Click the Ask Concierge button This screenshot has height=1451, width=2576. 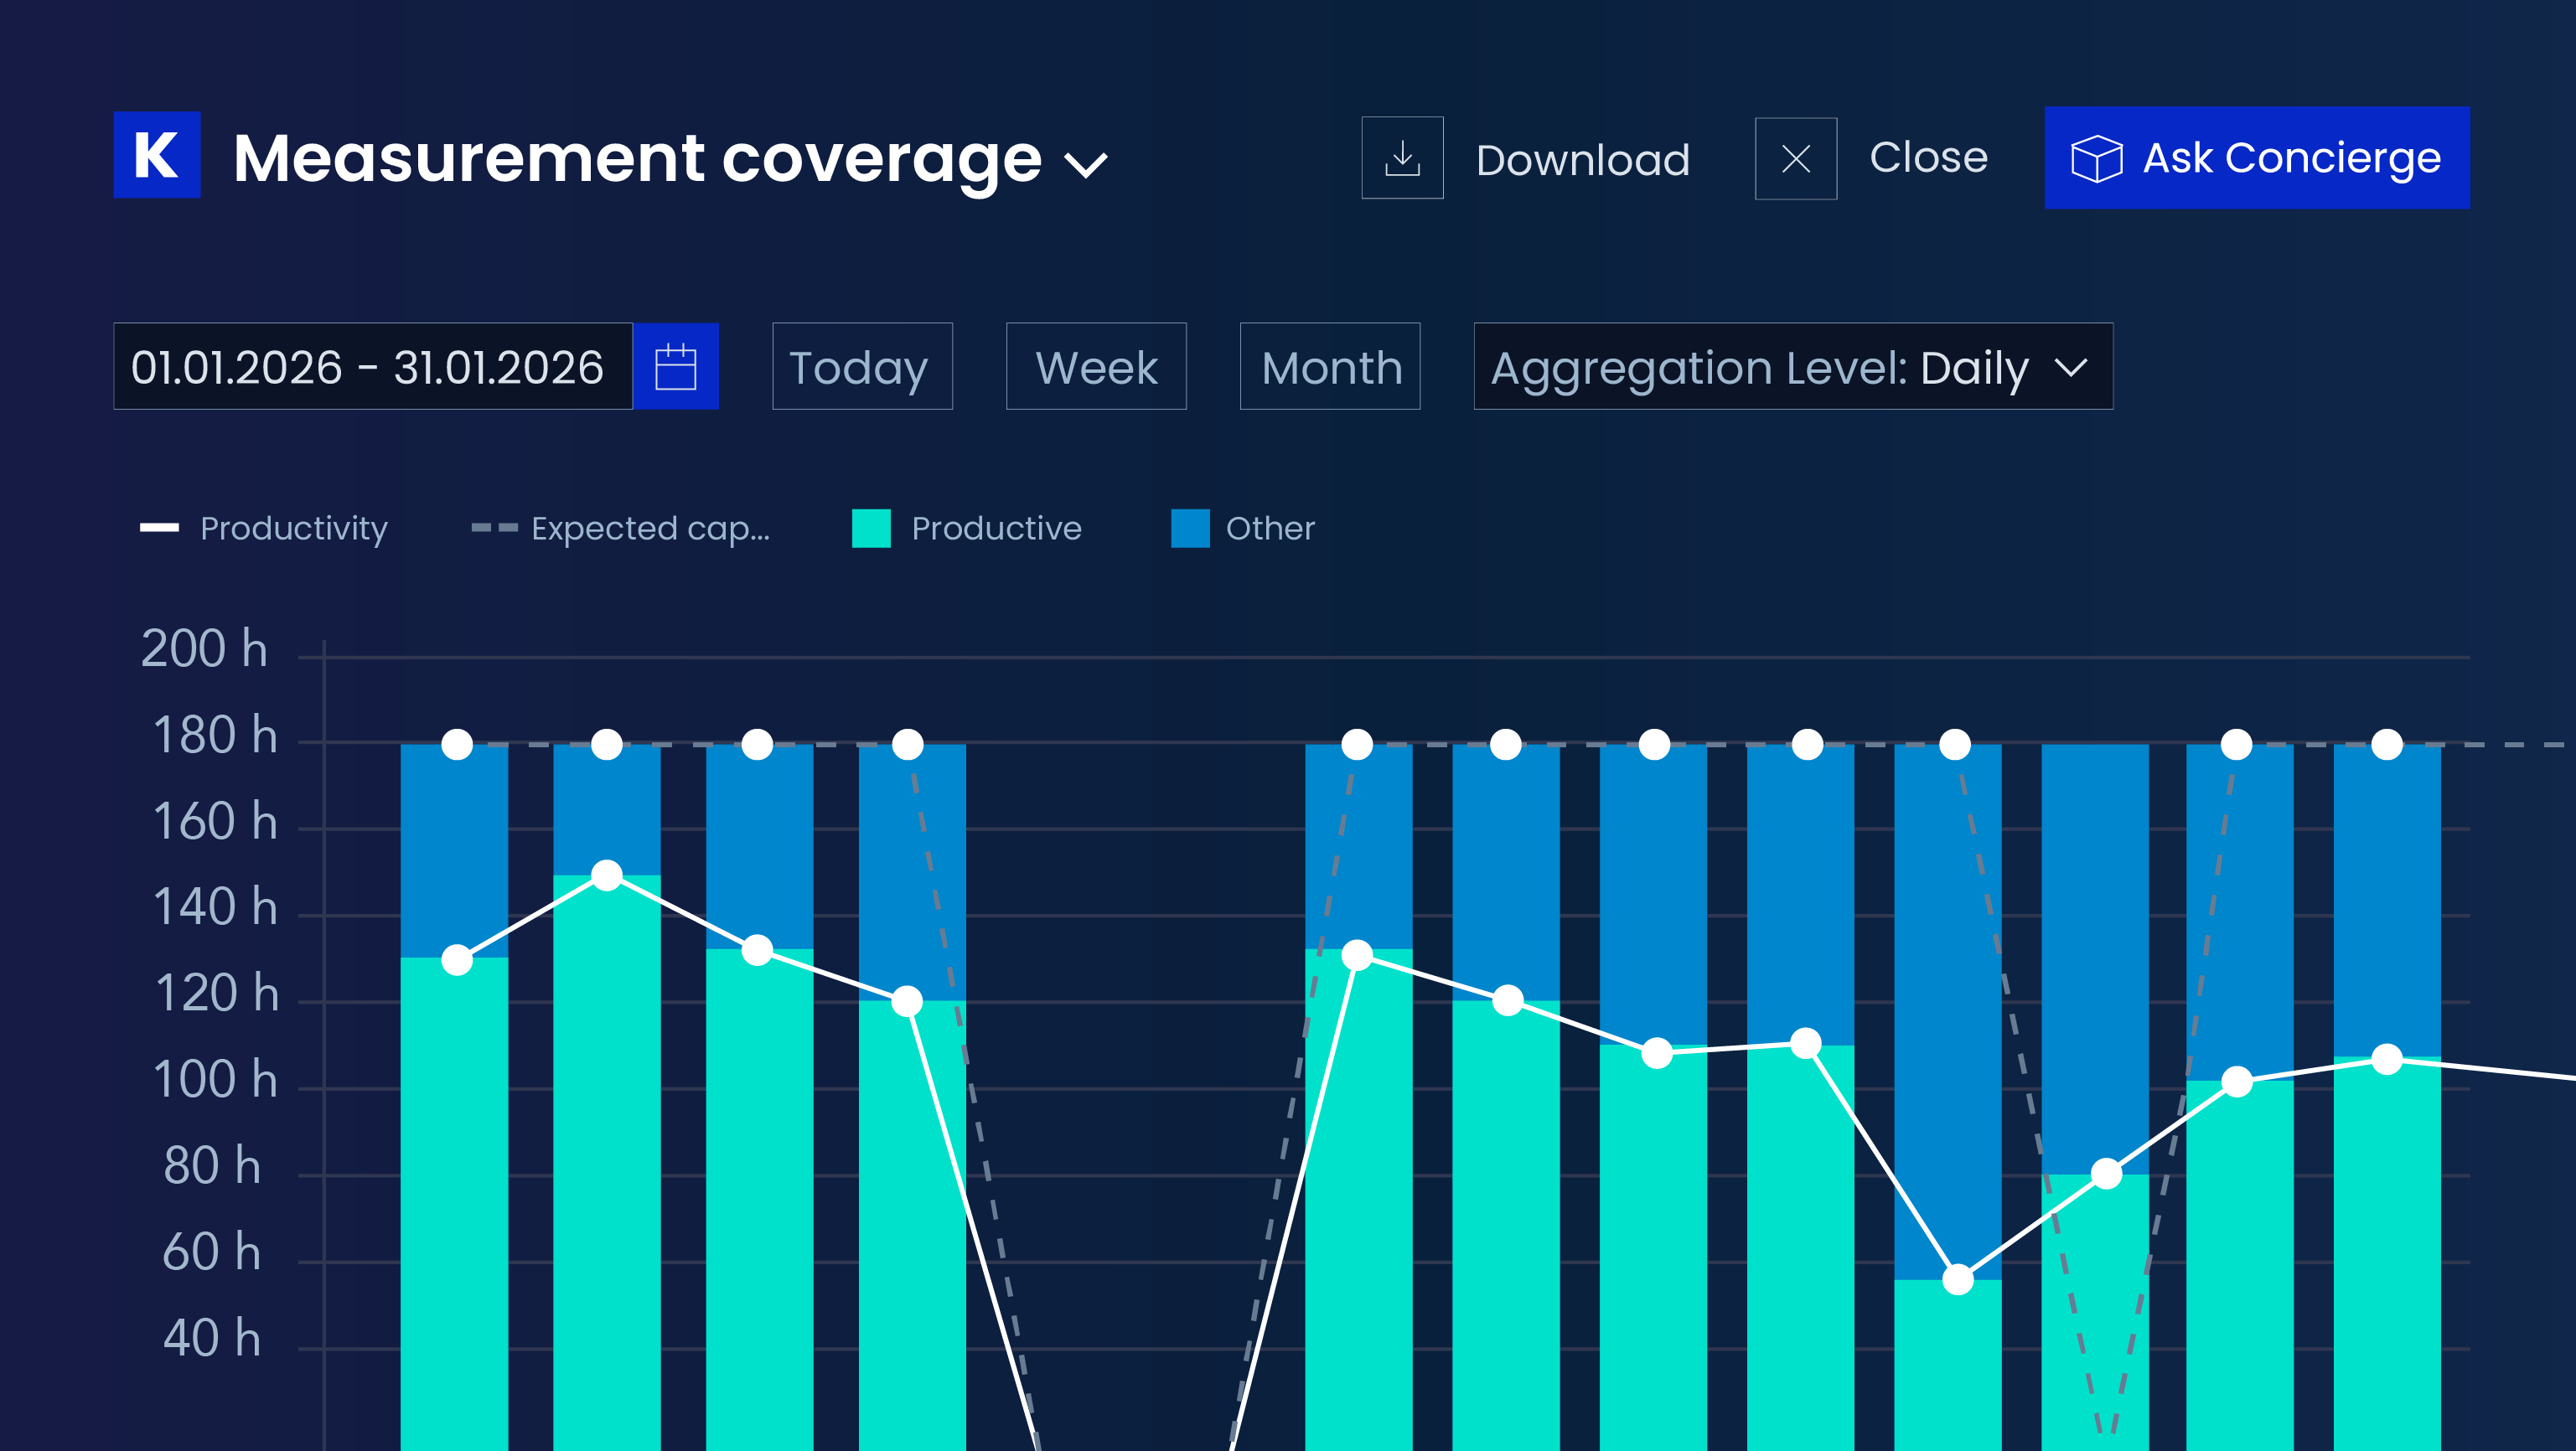pos(2257,158)
